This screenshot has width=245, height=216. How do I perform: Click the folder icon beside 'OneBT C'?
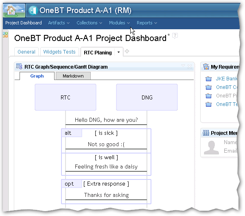[x=209, y=87]
